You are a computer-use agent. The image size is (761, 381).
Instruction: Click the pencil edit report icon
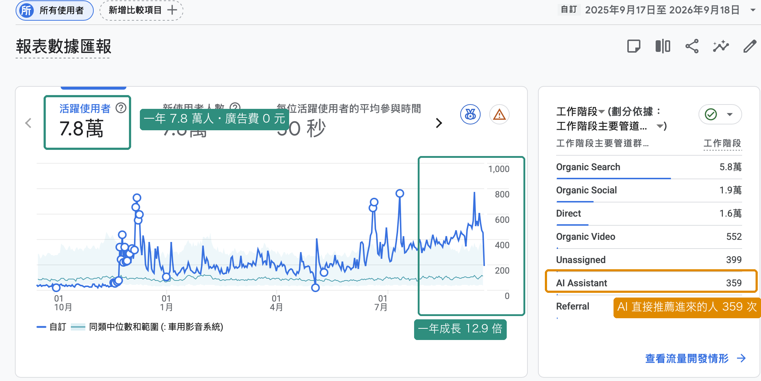750,46
